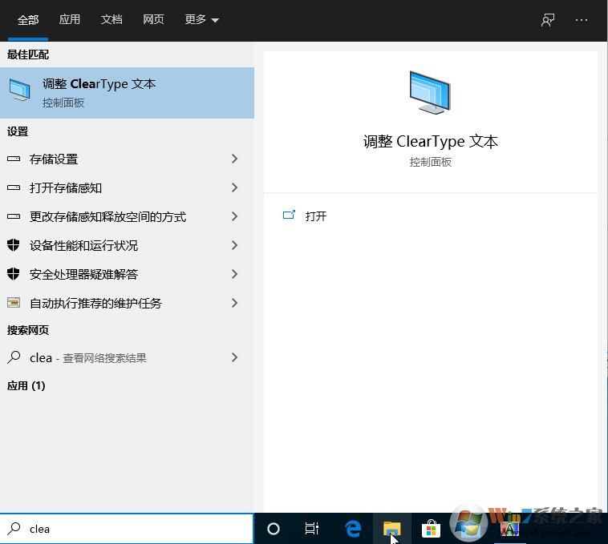Click the Cortana circle icon on taskbar

click(x=274, y=529)
